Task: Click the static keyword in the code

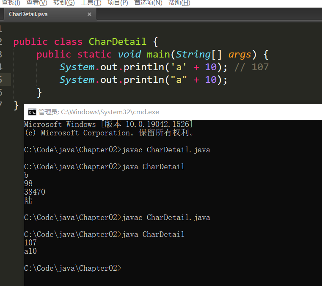Action: point(94,55)
